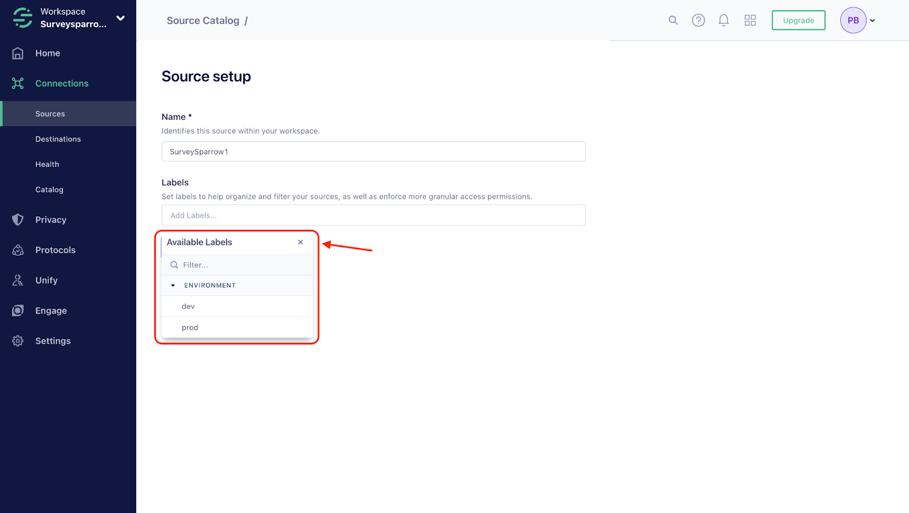This screenshot has height=513, width=909.
Task: Open the Health menu item
Action: (47, 164)
